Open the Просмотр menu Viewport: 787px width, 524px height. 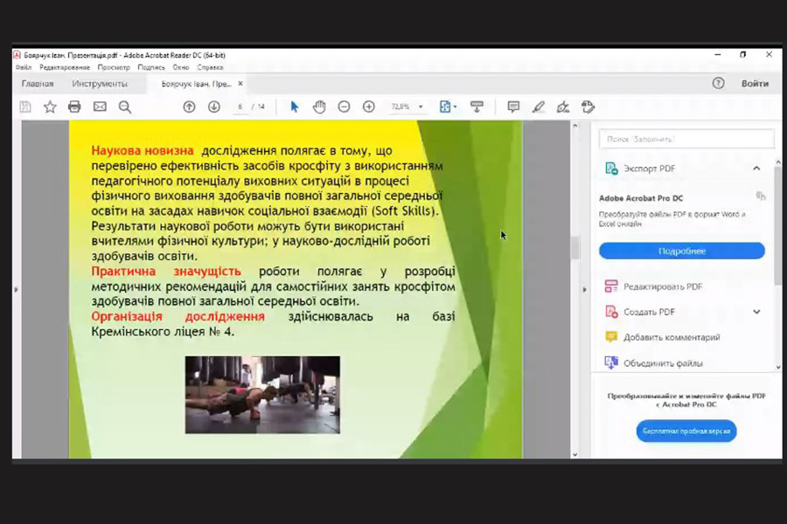(x=114, y=67)
